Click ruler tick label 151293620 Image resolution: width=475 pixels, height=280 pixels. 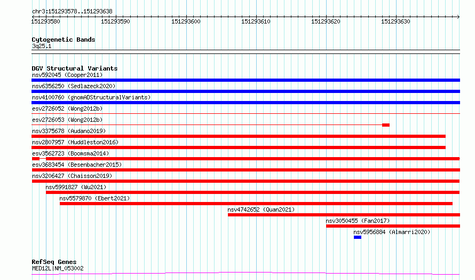click(326, 21)
